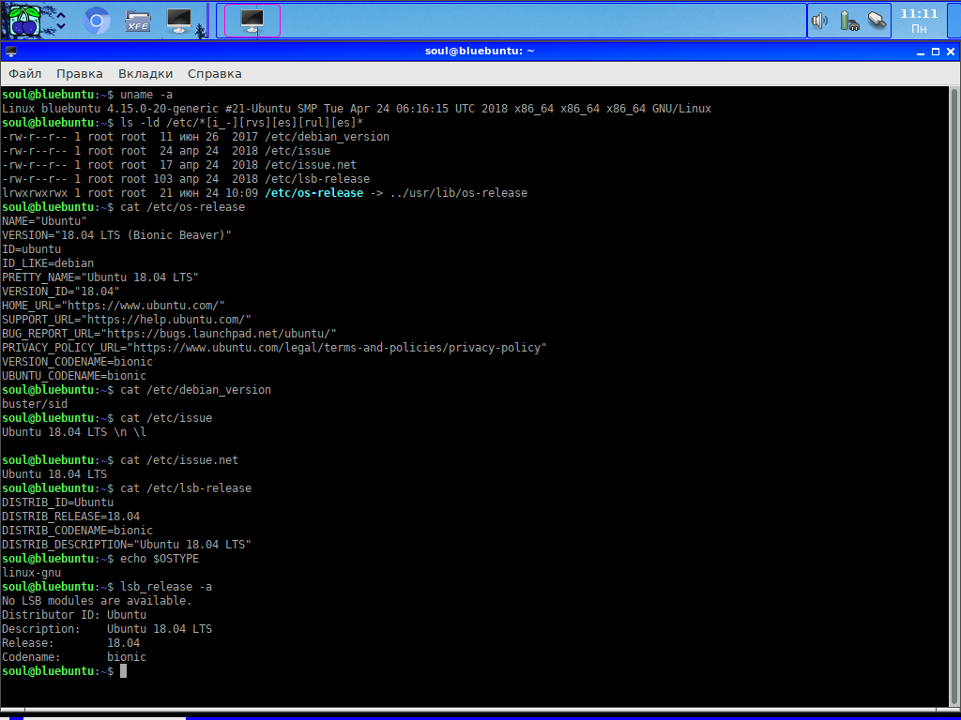The width and height of the screenshot is (961, 720).
Task: Click the VERSION="18.04 LTS (Bionic Beaver)" line
Action: click(x=116, y=235)
